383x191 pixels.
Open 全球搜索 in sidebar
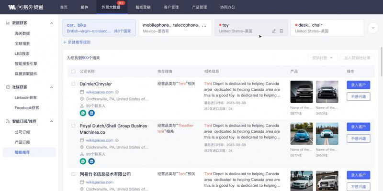click(x=22, y=43)
